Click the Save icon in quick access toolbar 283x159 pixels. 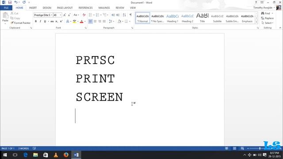pos(10,2)
